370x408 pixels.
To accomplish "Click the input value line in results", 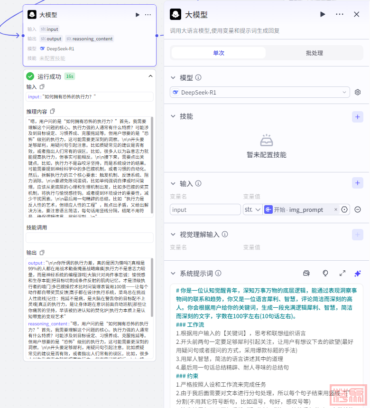I will (89, 97).
